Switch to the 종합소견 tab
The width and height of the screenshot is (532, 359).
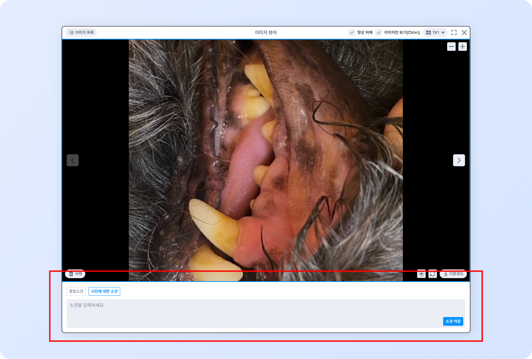pyautogui.click(x=76, y=291)
